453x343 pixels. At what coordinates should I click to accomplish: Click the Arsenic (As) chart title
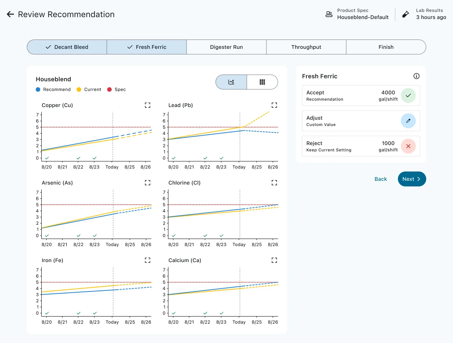[x=57, y=183]
